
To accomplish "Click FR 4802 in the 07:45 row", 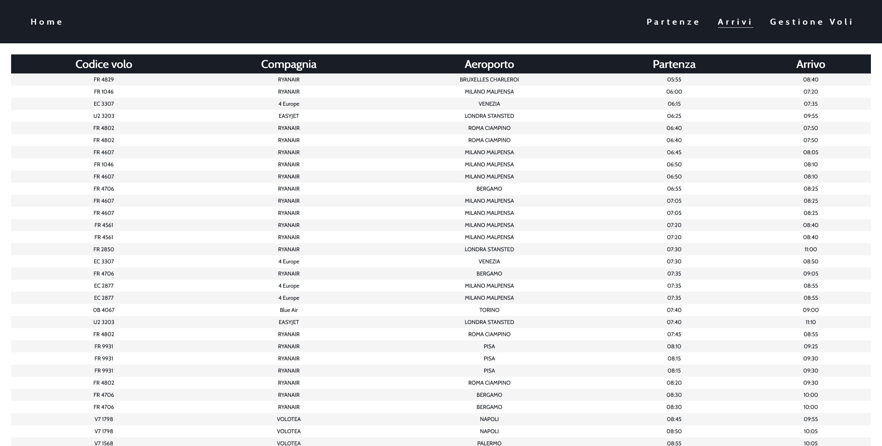I will click(x=104, y=334).
